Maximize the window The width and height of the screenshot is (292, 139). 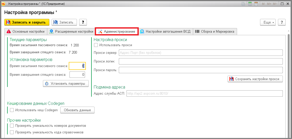click(x=282, y=4)
